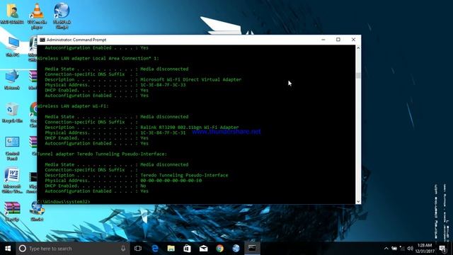Screen dimensions: 453x255
Task: Launch Google Chrome from the taskbar
Action: 219,249
